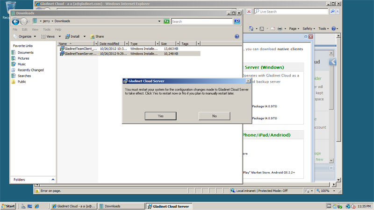Screen dimensions: 374x210
Task: Click the Internet Explorer search magnifier button
Action: (332, 11)
